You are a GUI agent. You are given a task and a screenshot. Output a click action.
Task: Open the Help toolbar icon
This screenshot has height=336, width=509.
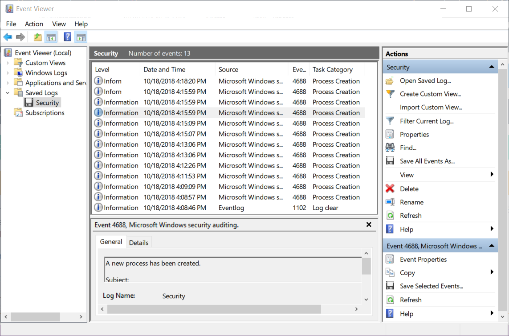click(67, 37)
